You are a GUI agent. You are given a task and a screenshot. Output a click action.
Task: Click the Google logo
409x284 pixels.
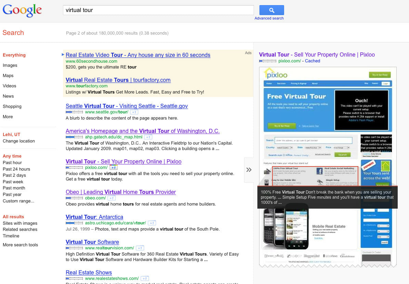pyautogui.click(x=22, y=10)
